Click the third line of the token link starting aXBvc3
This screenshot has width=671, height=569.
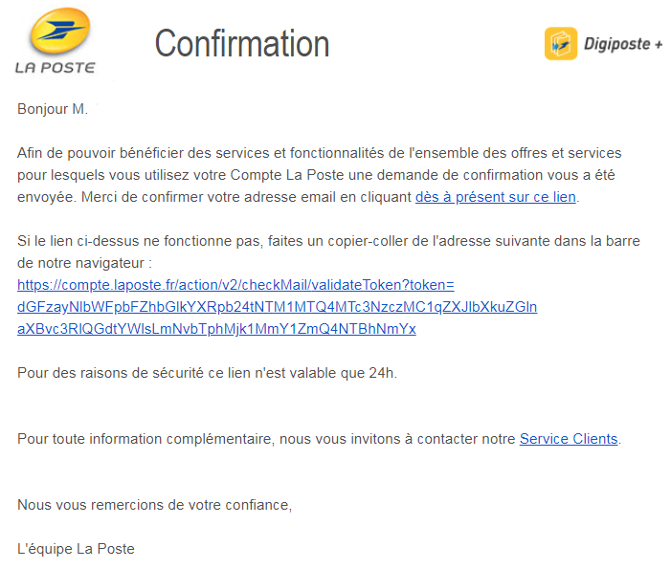click(216, 329)
